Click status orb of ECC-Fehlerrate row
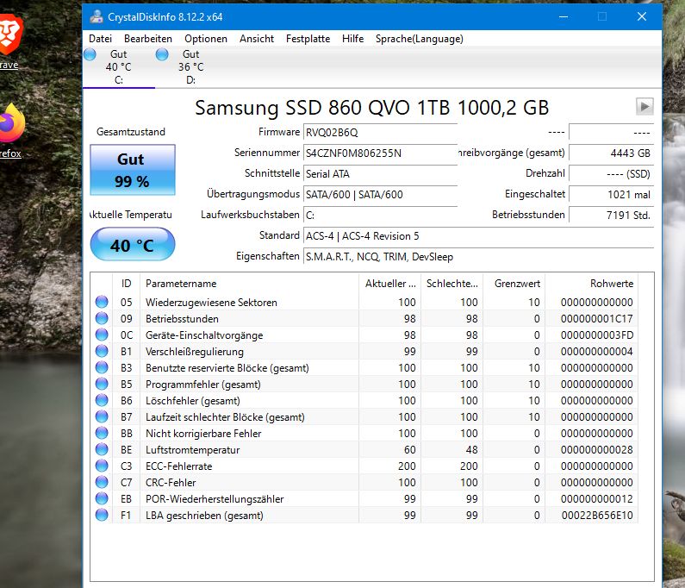 102,466
